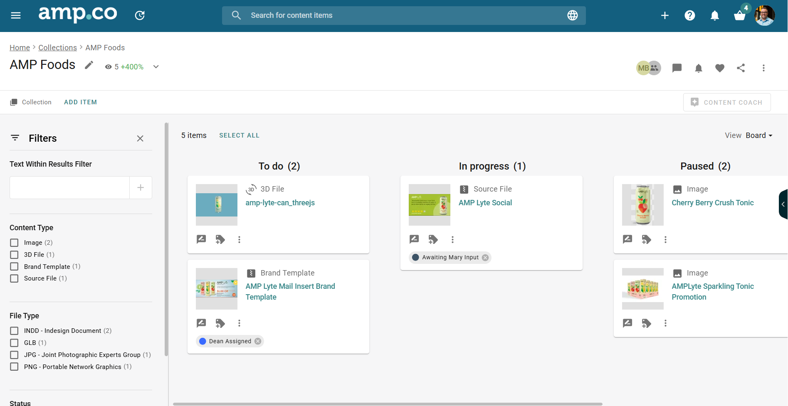Open more options for AMP Lyte Mail Insert
788x406 pixels.
coord(239,323)
